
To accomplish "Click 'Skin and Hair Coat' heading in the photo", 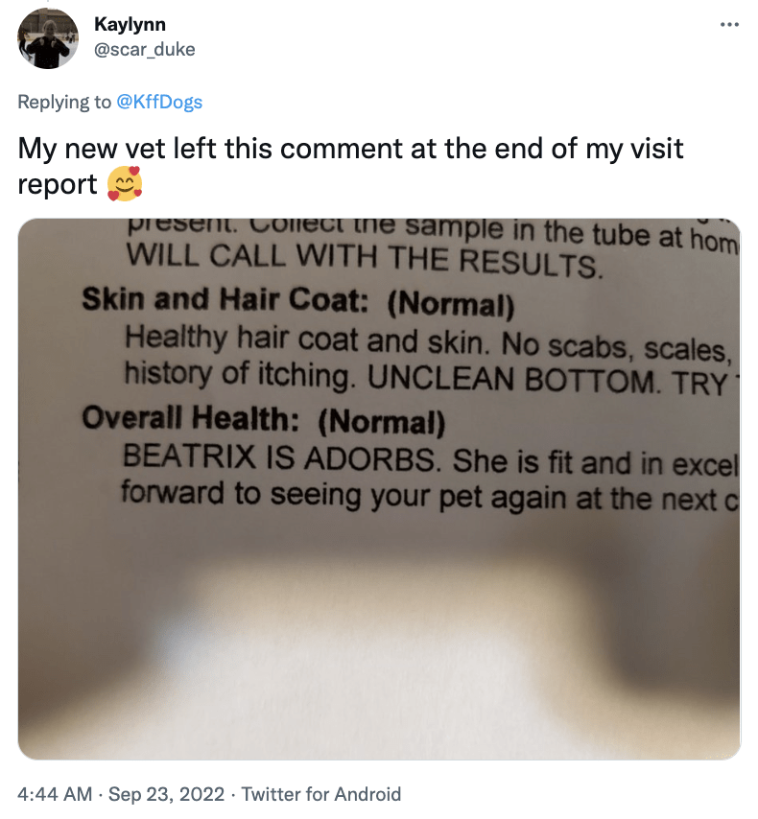I will (225, 300).
